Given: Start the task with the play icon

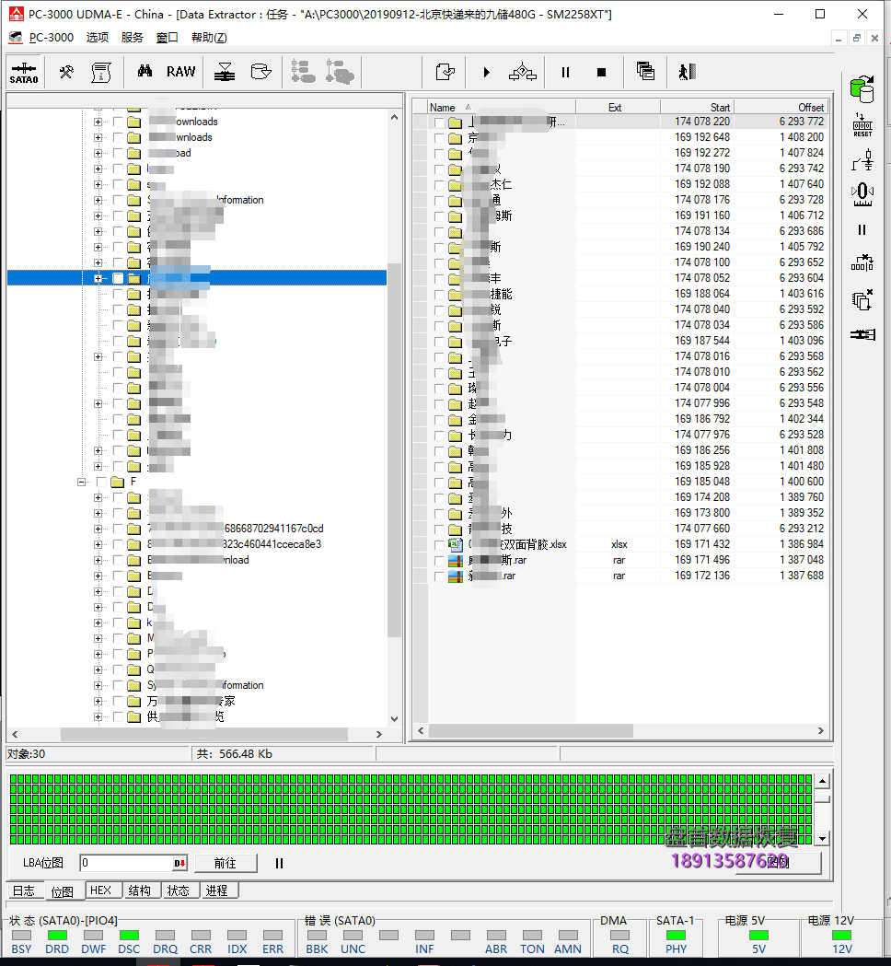Looking at the screenshot, I should pos(486,72).
